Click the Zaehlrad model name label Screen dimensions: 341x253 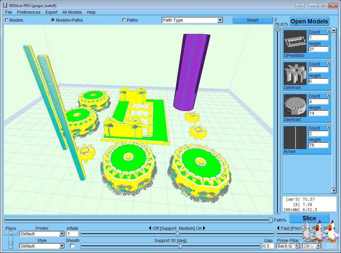click(292, 119)
